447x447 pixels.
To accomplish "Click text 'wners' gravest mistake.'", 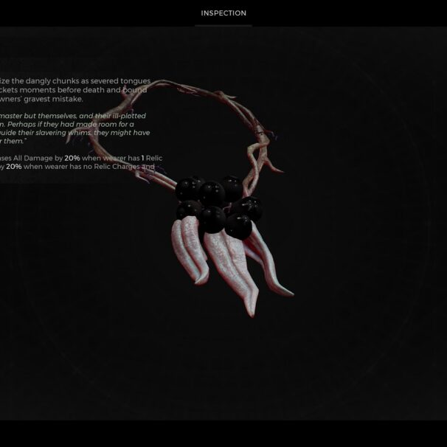I will pos(41,99).
